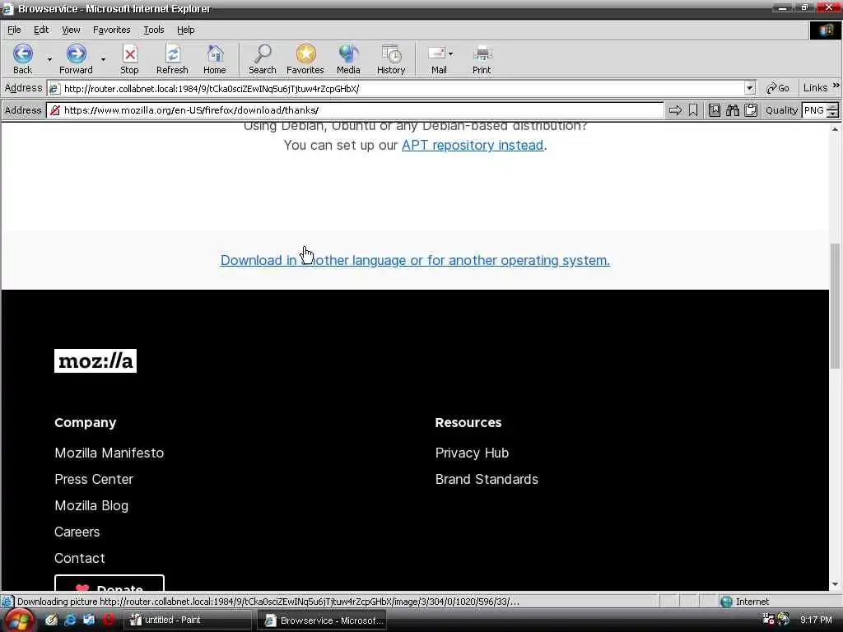Show the History pane

tap(391, 58)
